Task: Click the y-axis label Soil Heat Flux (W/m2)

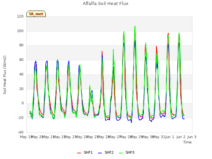Action: [5, 75]
